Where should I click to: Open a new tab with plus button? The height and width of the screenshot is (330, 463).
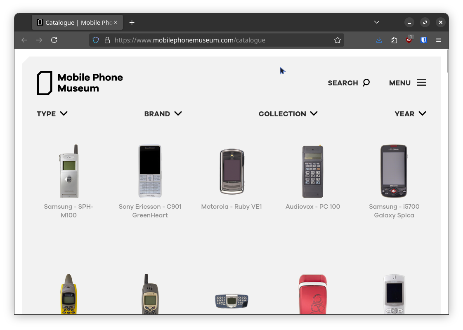coord(132,22)
